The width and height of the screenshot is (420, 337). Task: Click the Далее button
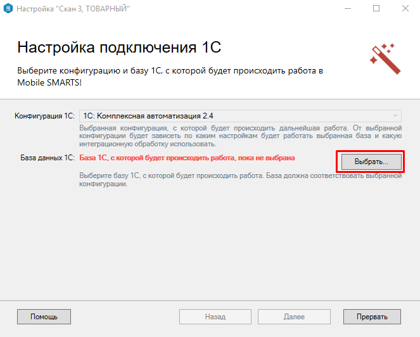tap(294, 317)
